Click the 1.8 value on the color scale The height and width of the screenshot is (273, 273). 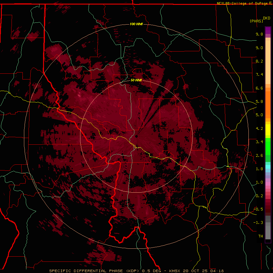pos(259,169)
